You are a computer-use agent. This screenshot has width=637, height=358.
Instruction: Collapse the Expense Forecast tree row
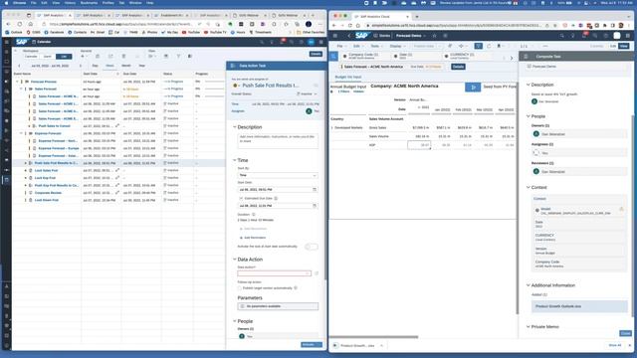click(21, 133)
